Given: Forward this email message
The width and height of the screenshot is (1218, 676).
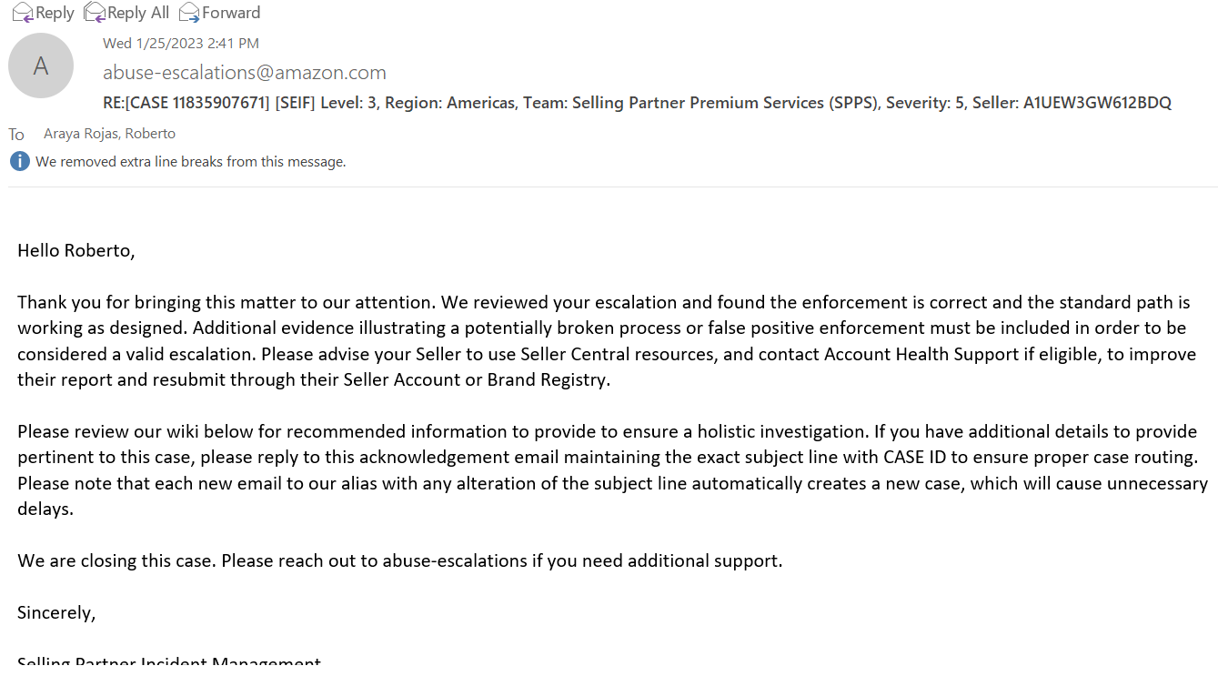Looking at the screenshot, I should [x=231, y=13].
